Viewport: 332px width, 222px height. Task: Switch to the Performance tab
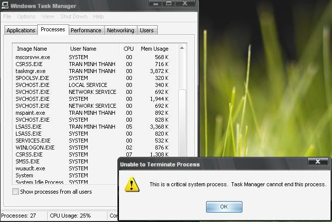pos(86,30)
